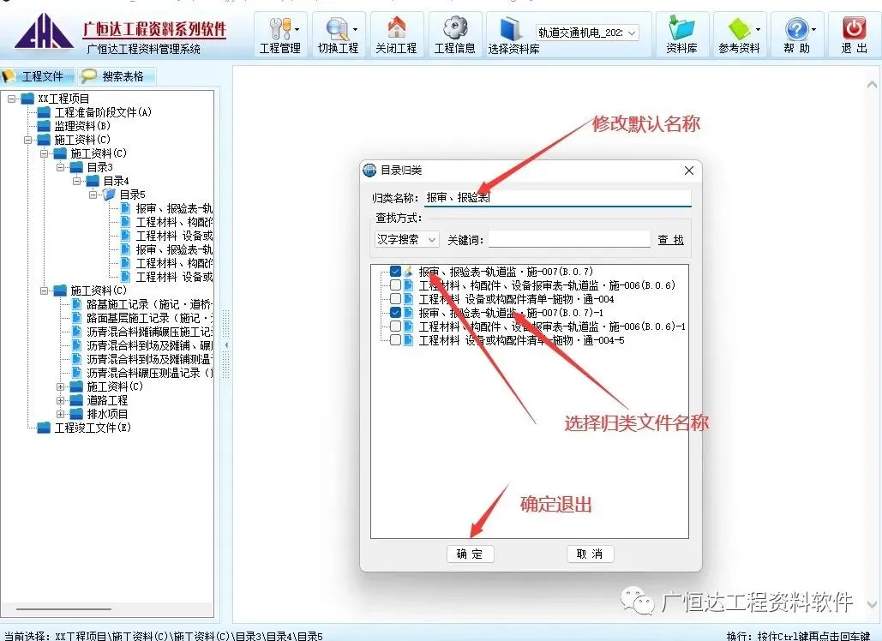Check 工程材料、构配件 施-006(B.0.6) checkbox
882x641 pixels.
tap(395, 285)
